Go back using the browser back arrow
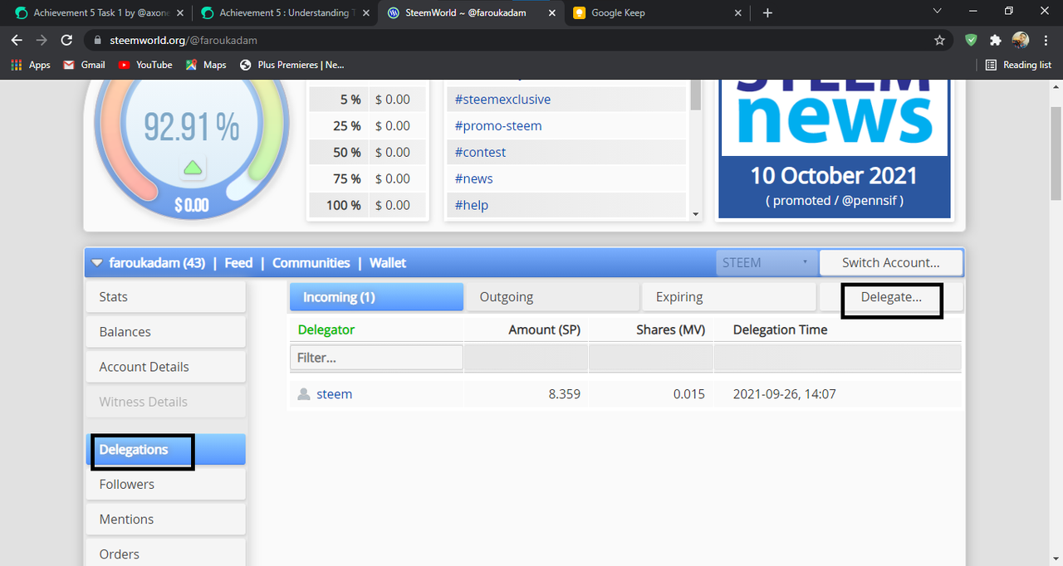Screen dimensions: 1063x566 (x=17, y=40)
